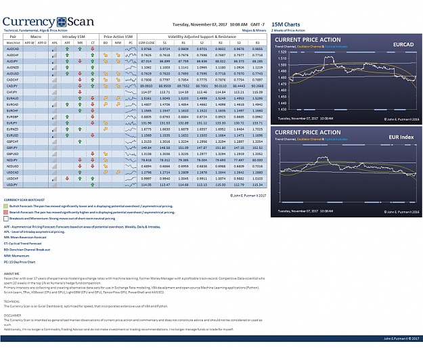Image resolution: width=423 pixels, height=348 pixels.
Task: Click the CURRENCY SCAN WATCHLIST heading
Action: click(x=24, y=200)
